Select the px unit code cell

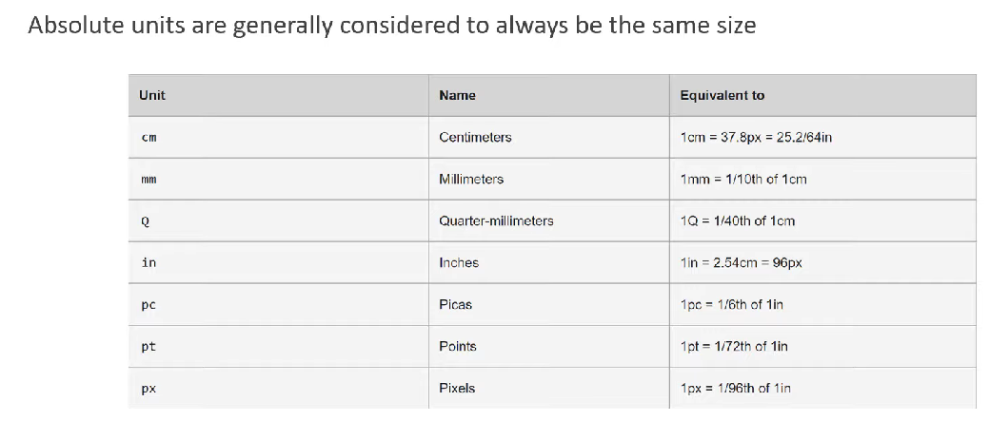point(148,389)
